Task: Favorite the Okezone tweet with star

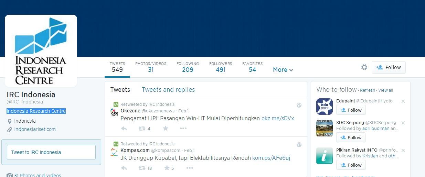Action: pyautogui.click(x=166, y=129)
